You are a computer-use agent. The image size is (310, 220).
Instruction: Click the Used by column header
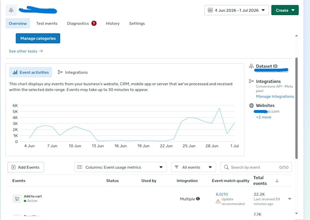click(149, 181)
